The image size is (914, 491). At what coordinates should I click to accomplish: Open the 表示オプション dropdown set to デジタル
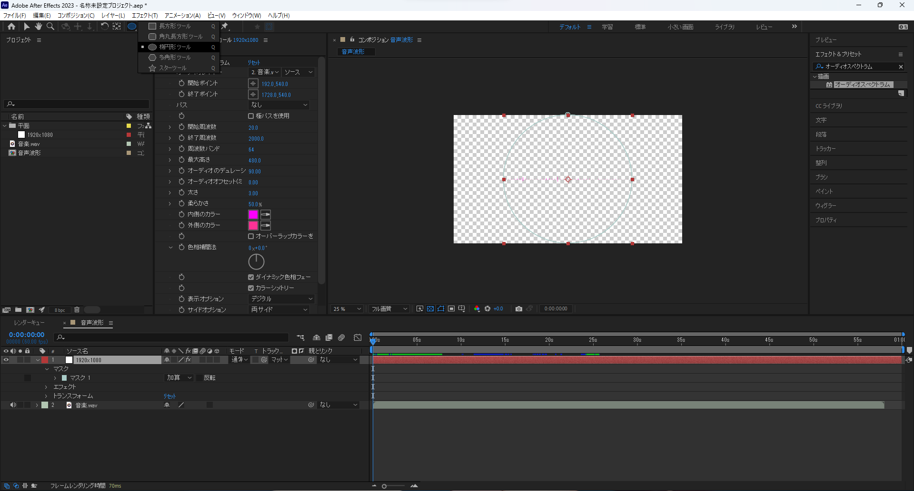282,299
